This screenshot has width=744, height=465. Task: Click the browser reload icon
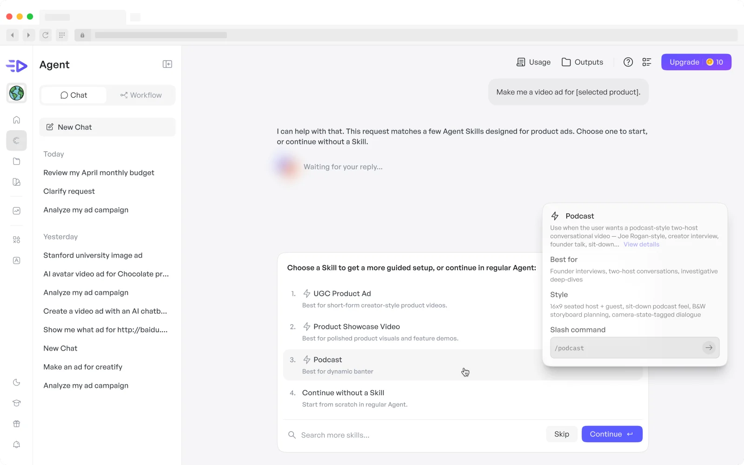46,35
